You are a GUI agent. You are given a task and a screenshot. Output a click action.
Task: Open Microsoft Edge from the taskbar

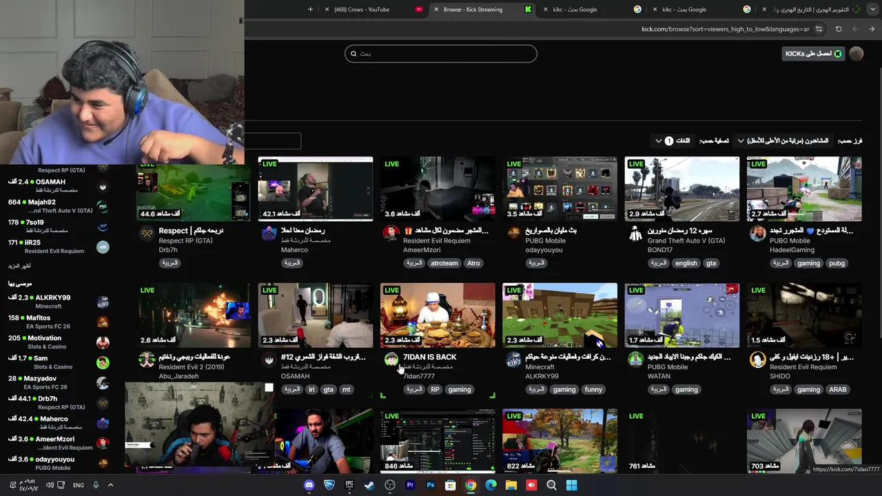click(491, 485)
